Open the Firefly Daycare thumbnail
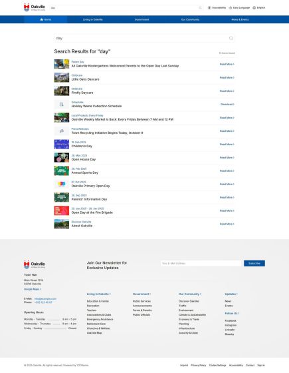 (x=61, y=91)
